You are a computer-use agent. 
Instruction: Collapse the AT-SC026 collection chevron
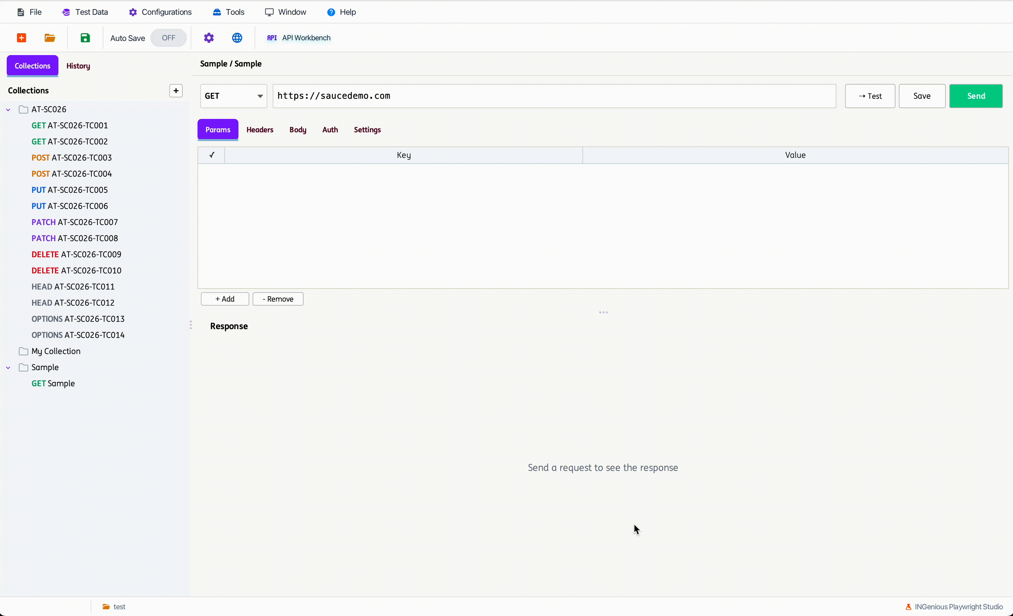point(8,110)
